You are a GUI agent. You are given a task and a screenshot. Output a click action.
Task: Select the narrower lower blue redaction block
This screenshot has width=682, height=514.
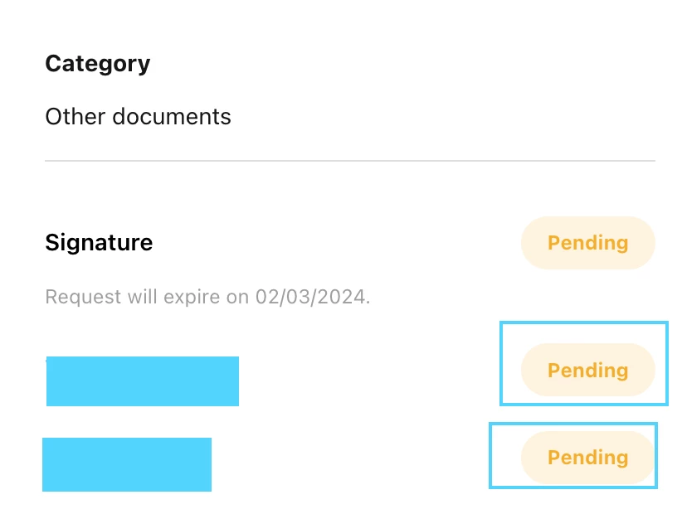point(127,464)
